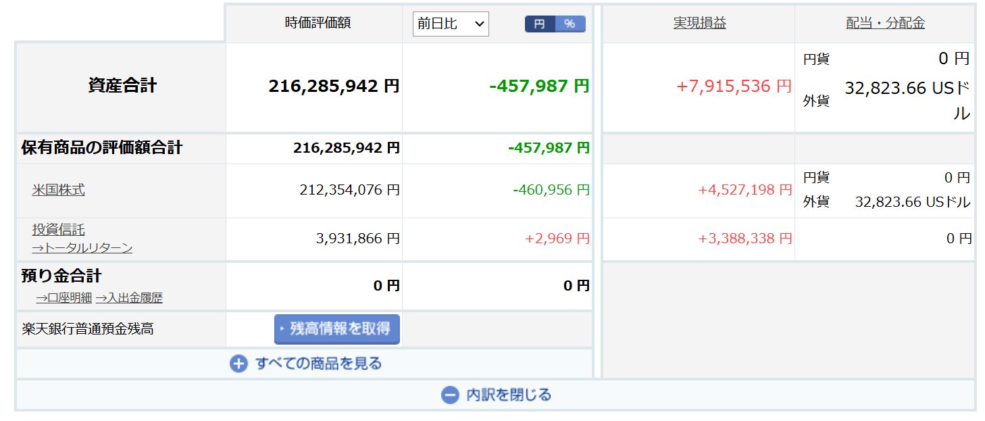
Task: Follow the →トータルリターン link
Action: click(x=82, y=248)
